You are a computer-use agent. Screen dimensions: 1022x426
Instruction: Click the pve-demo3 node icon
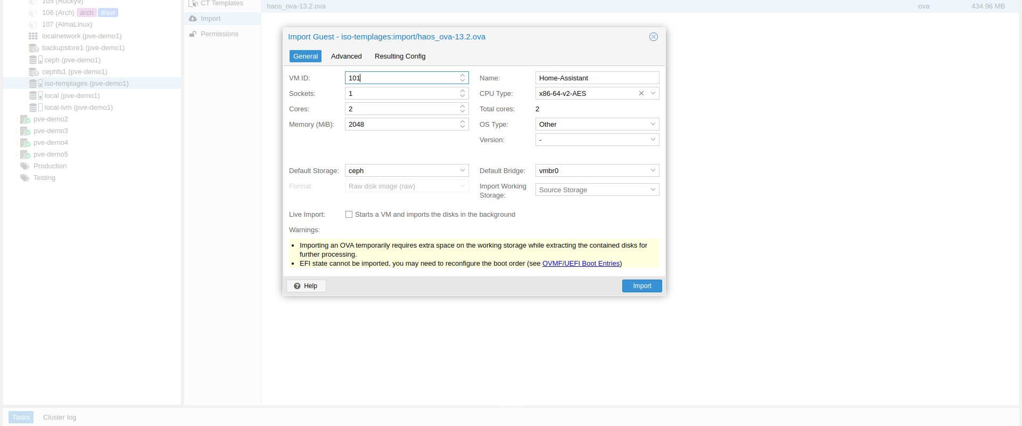click(x=25, y=131)
